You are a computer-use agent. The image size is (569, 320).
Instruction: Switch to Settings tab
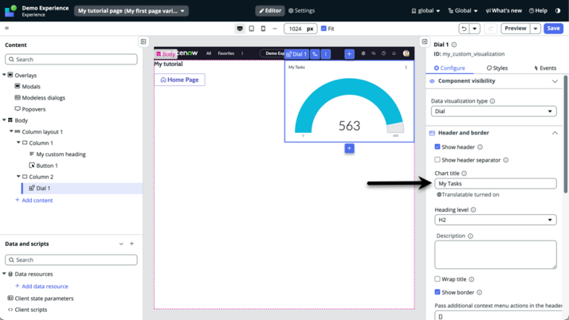pos(301,10)
